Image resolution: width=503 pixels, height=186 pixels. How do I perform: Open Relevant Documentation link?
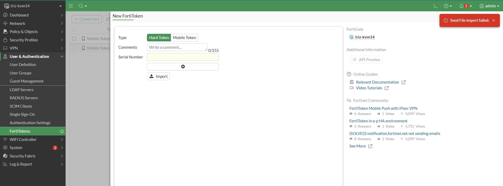(x=377, y=82)
